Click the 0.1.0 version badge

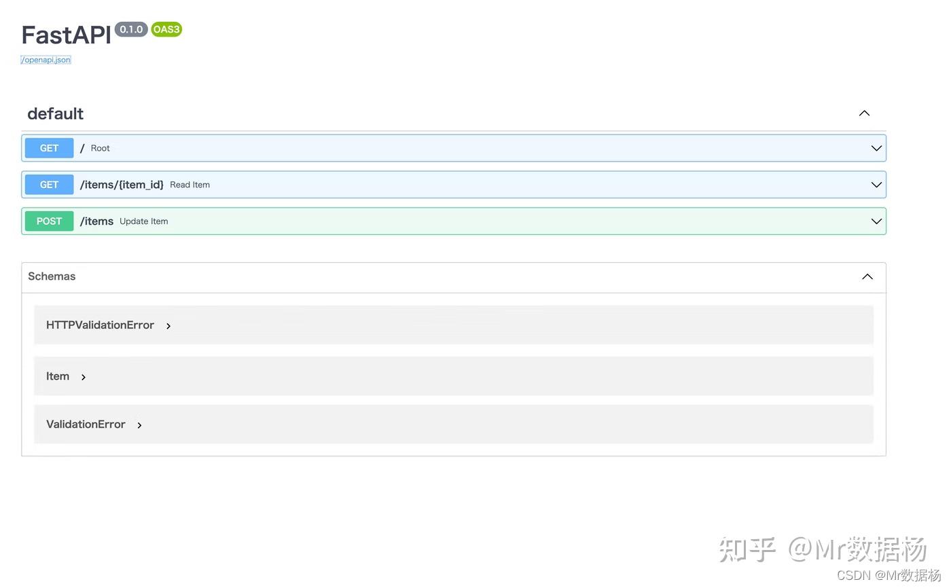click(x=130, y=29)
